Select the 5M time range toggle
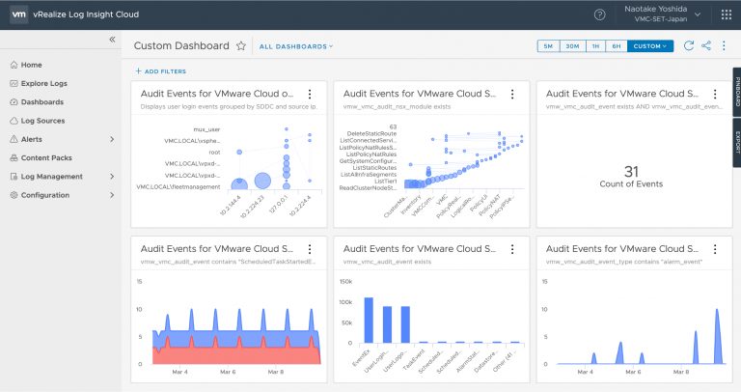The width and height of the screenshot is (741, 392). point(548,46)
